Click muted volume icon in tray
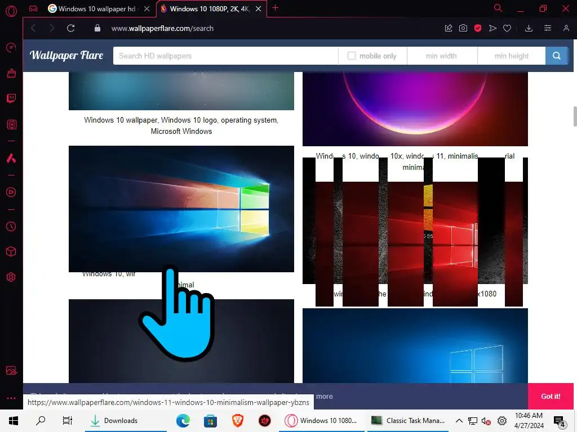Image resolution: width=577 pixels, height=432 pixels. (x=486, y=421)
